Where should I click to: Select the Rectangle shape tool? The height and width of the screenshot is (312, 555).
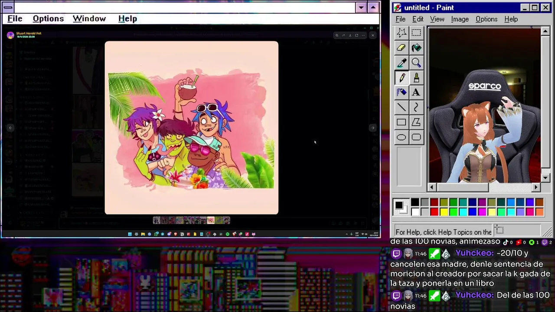(x=402, y=122)
